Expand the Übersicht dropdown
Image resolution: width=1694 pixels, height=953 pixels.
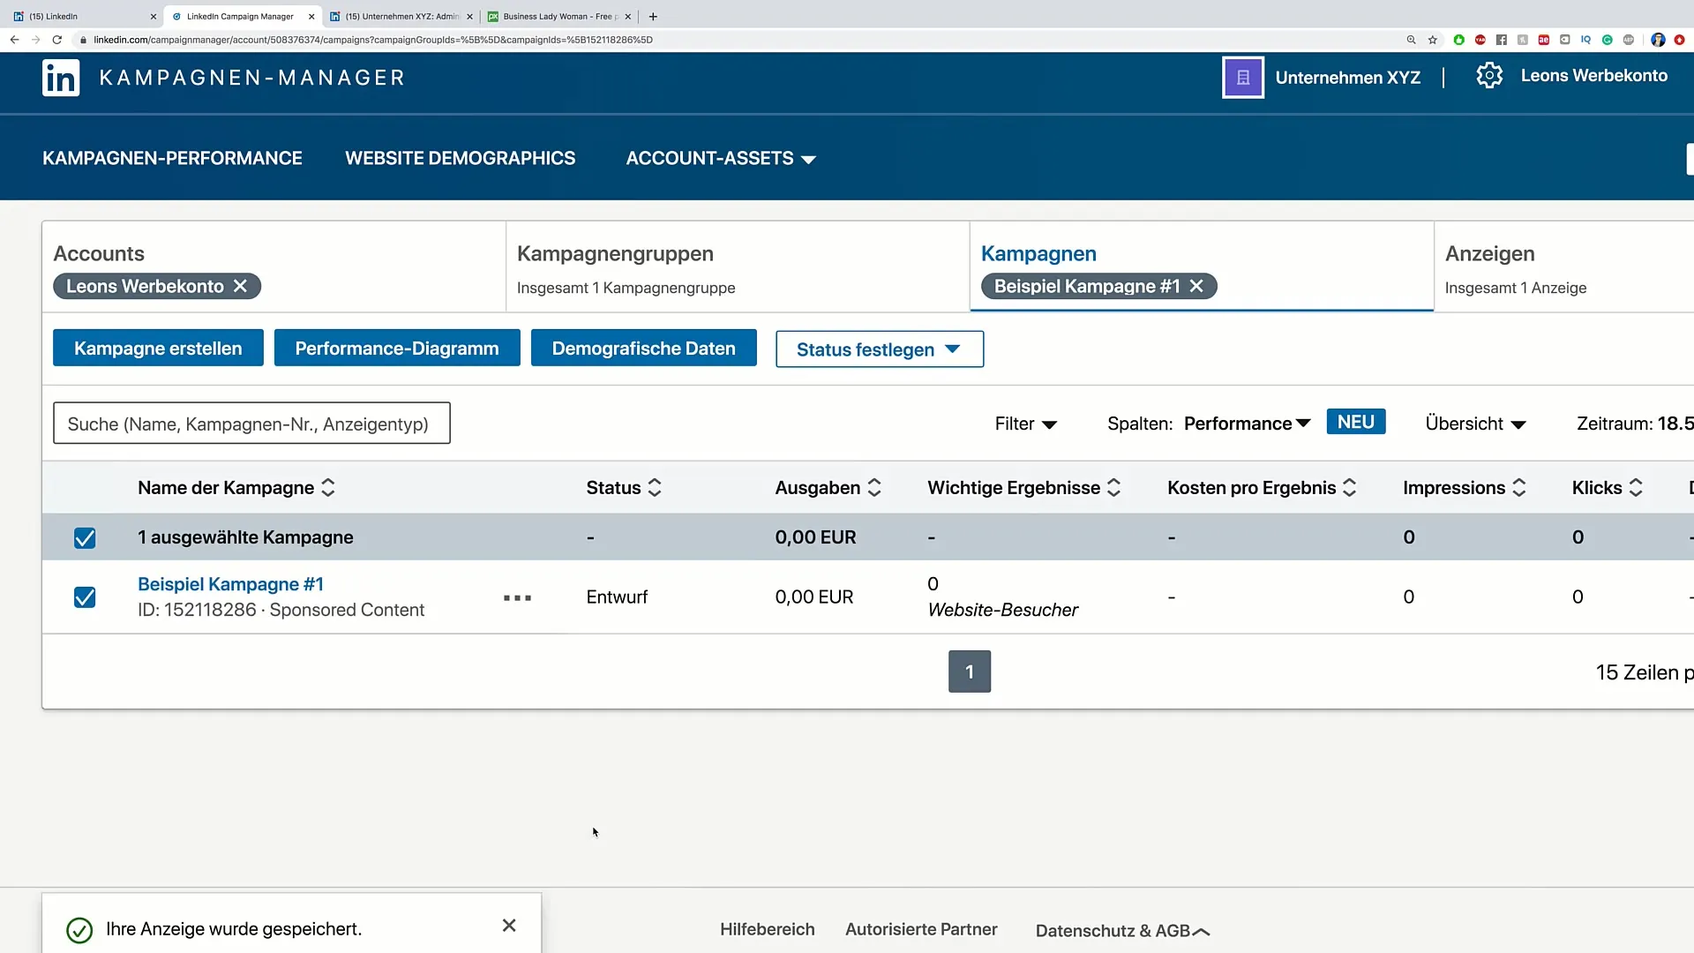[x=1476, y=424]
